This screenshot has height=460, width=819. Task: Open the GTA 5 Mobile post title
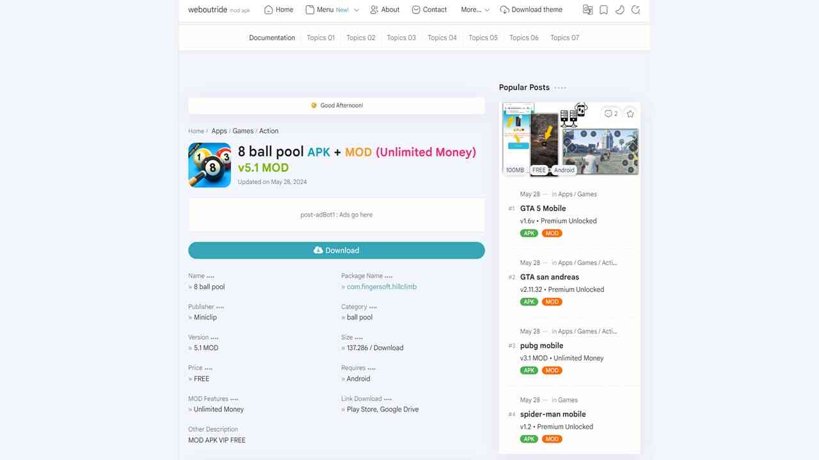(543, 208)
